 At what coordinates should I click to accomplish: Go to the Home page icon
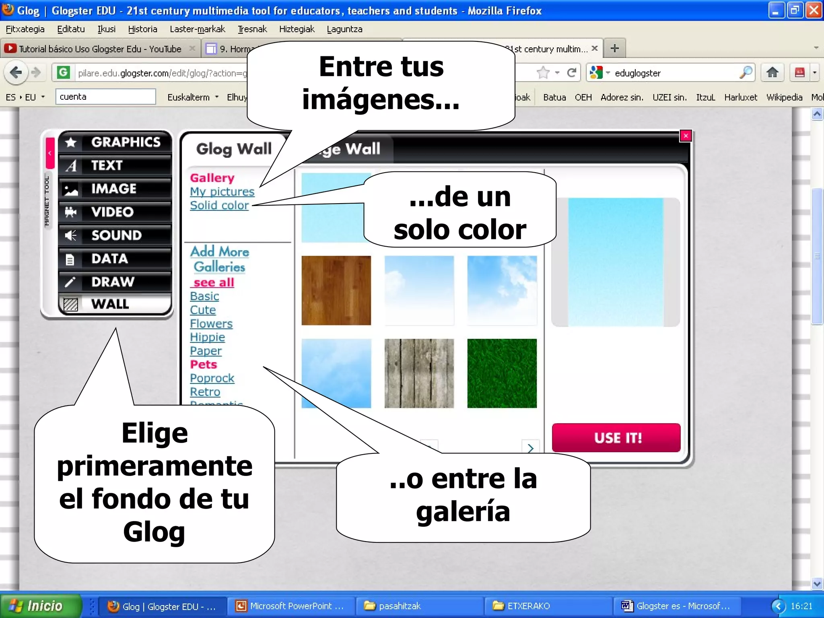click(x=772, y=73)
